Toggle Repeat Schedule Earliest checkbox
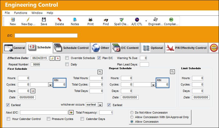Image resolution: width=219 pixels, height=128 pixels. tap(109, 105)
